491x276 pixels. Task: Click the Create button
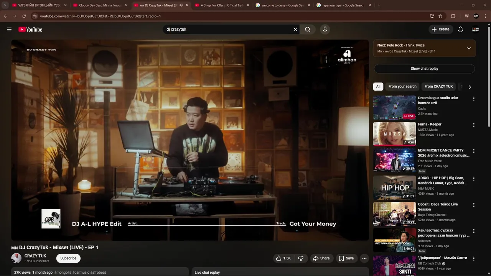click(x=441, y=30)
